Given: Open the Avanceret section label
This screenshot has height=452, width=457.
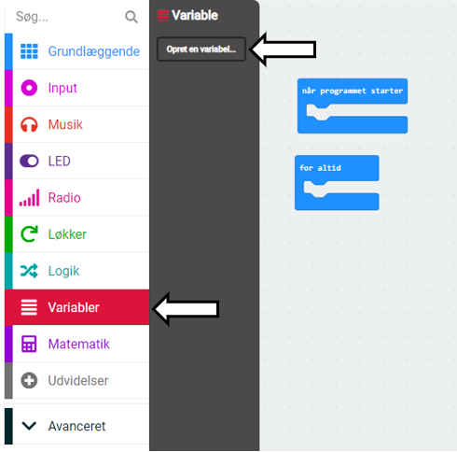Looking at the screenshot, I should [x=76, y=426].
